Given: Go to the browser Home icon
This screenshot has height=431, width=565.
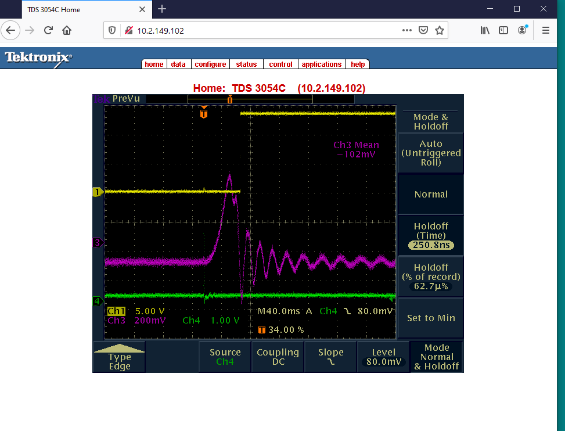Looking at the screenshot, I should (67, 30).
